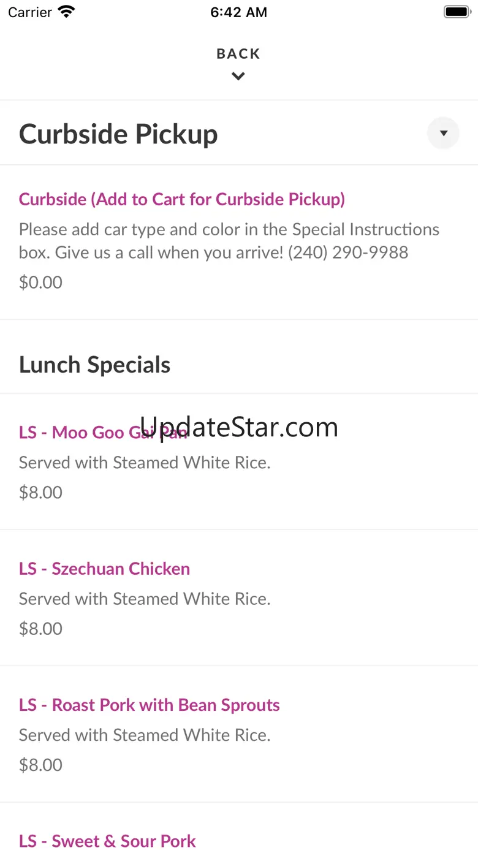Open Curbside (Add to Cart for Curbside Pickup) item
Viewport: 478px width, 850px height.
click(x=182, y=199)
